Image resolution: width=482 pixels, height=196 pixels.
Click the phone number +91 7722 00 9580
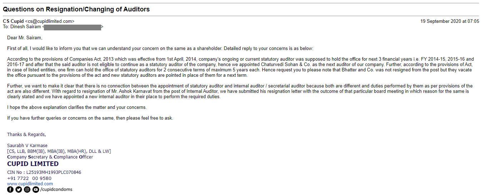29,179
